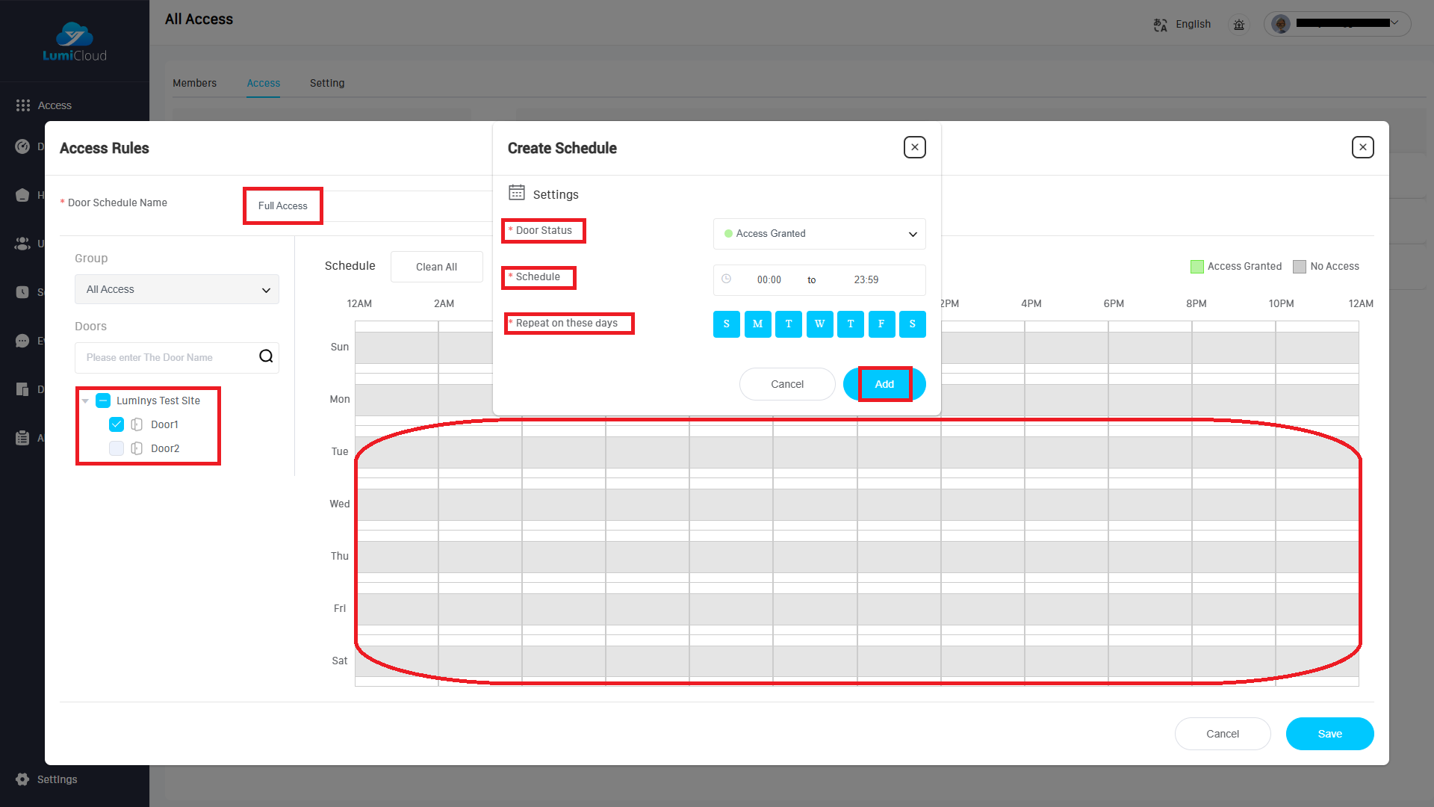Toggle Monday in repeat days
Viewport: 1434px width, 807px height.
tap(757, 324)
